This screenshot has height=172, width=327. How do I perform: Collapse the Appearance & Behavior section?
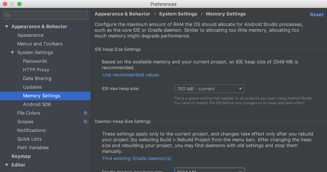7,26
